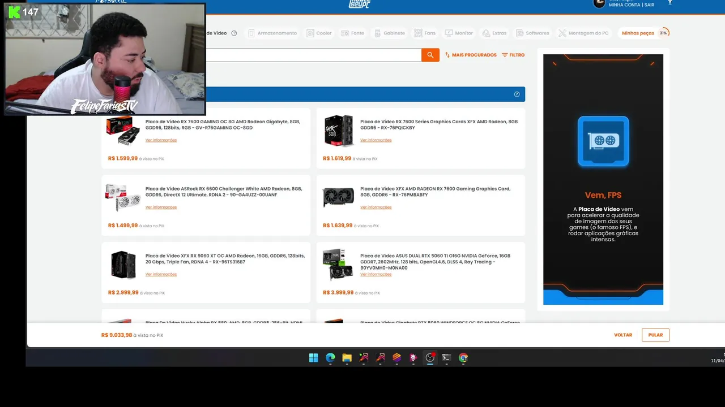Click the Armazenamento step icon
The height and width of the screenshot is (407, 725).
(x=251, y=33)
